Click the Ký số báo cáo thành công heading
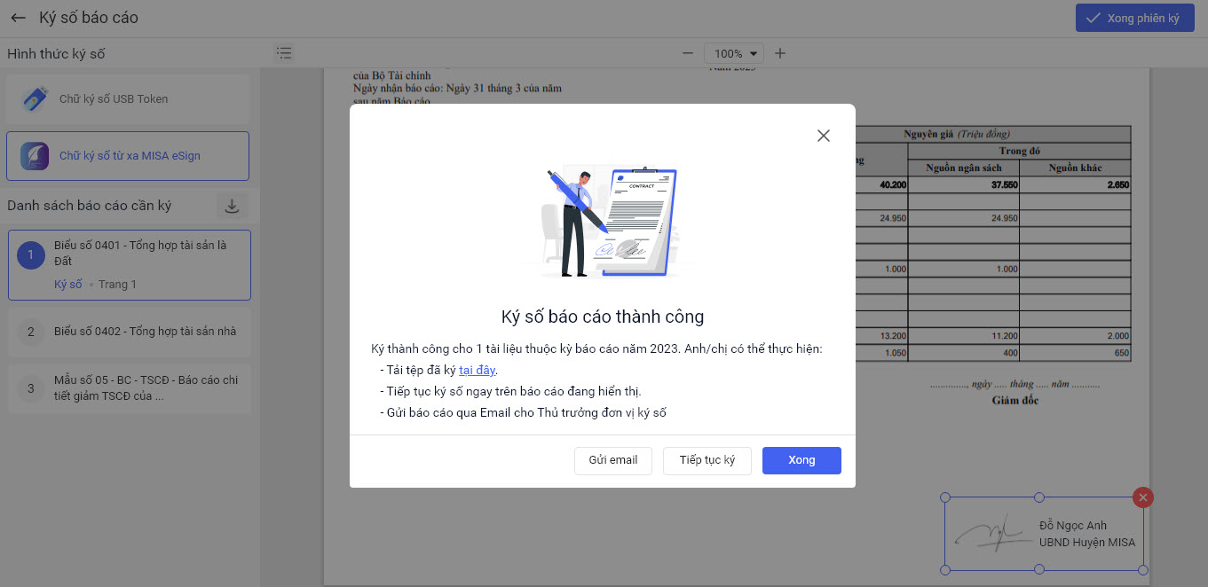The width and height of the screenshot is (1208, 587). [x=603, y=317]
